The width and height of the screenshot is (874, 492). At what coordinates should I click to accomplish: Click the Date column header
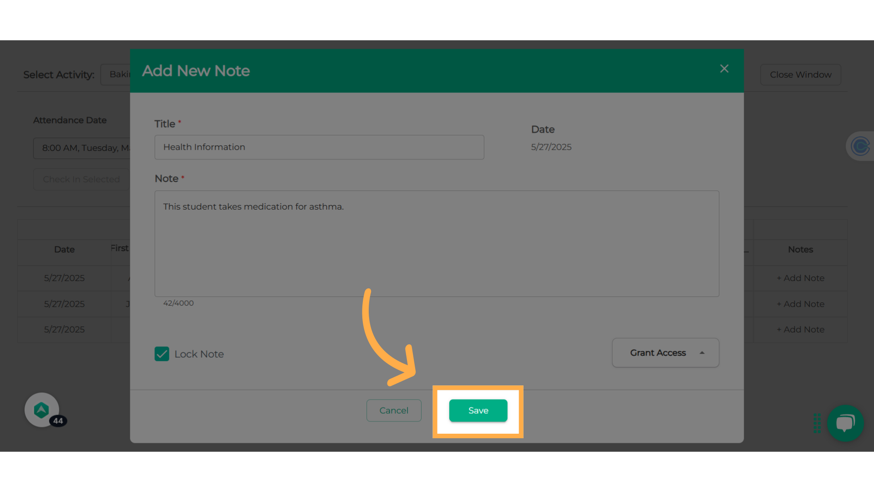pyautogui.click(x=64, y=250)
